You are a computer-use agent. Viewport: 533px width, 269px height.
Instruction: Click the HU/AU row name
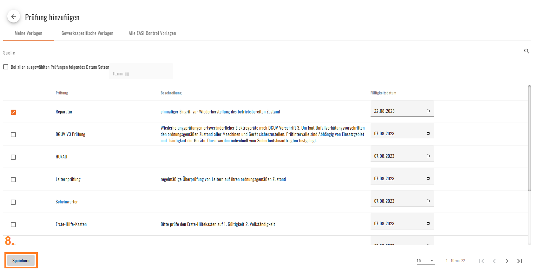click(x=62, y=157)
